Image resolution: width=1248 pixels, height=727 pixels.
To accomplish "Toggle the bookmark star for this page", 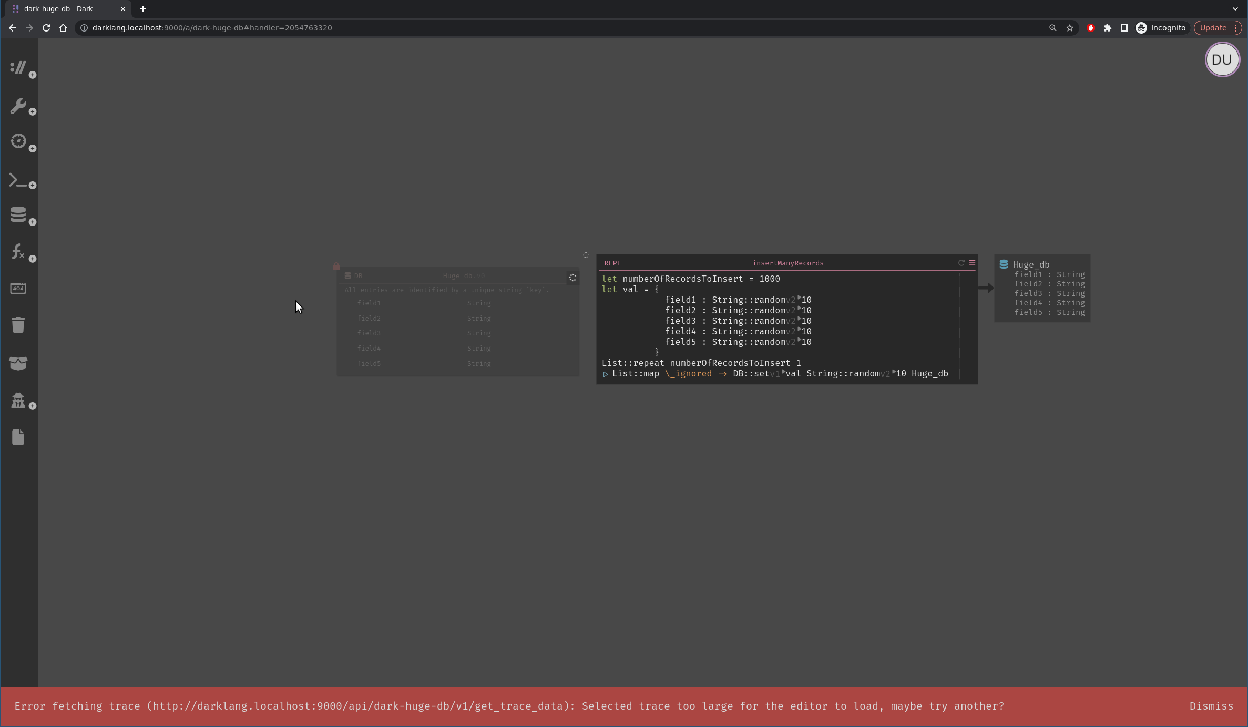I will [x=1070, y=28].
